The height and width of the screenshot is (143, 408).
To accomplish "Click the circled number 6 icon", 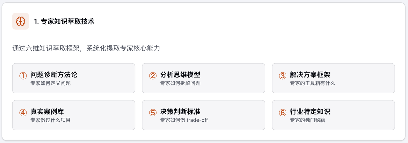I will 282,113.
